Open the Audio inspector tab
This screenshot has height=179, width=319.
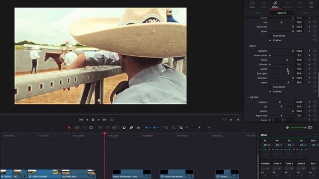click(x=264, y=4)
